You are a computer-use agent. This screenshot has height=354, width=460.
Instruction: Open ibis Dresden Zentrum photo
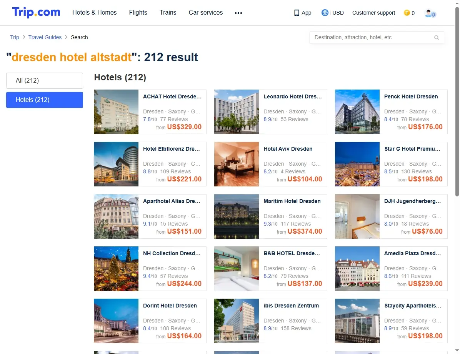tap(237, 321)
